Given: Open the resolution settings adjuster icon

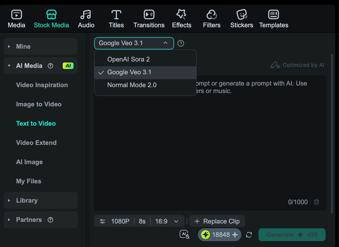Looking at the screenshot, I should (102, 221).
